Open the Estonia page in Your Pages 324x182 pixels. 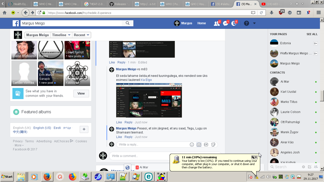(x=293, y=43)
